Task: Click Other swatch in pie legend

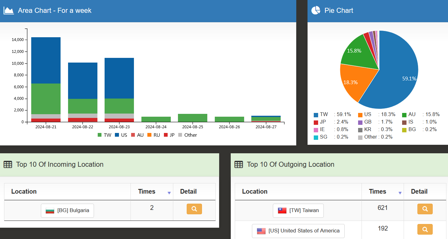Action: (360, 137)
